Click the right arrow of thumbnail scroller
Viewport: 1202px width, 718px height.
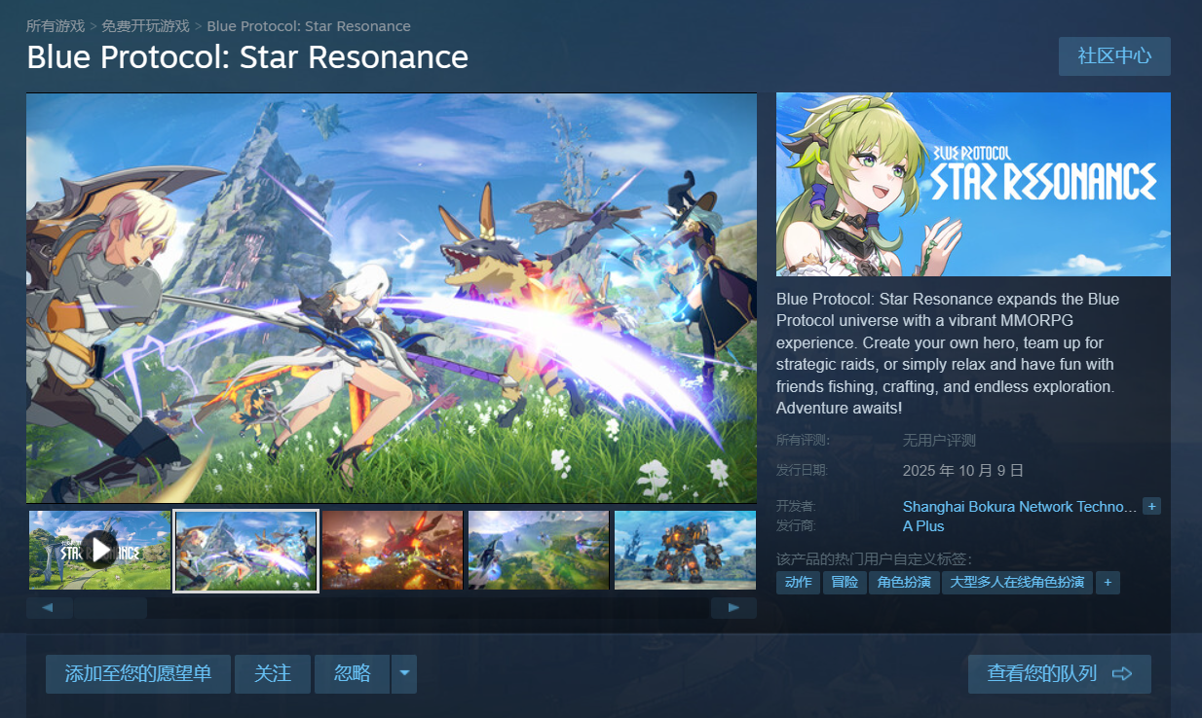733,608
